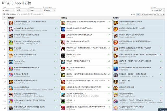Open the Nonstop Knight app icon

11,62
